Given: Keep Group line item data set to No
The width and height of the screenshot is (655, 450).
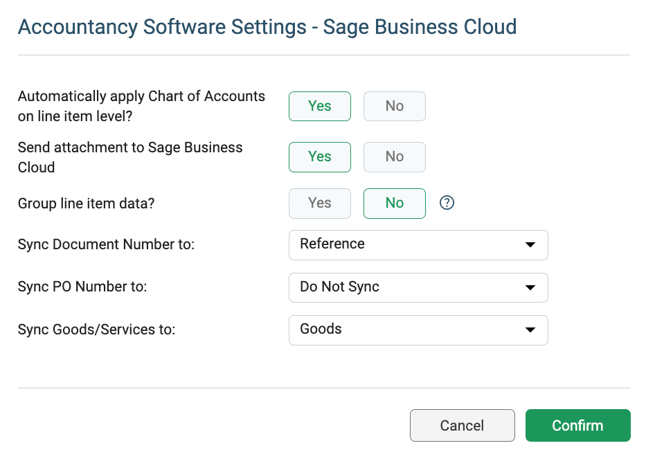Looking at the screenshot, I should [395, 204].
